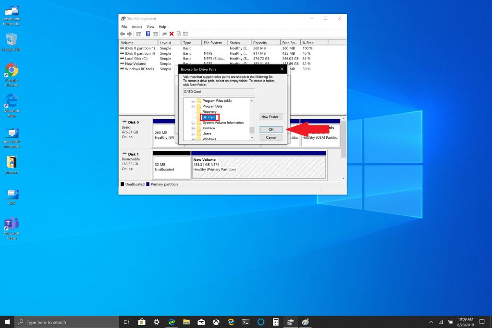Select the Recovery folder in tree
492x328 pixels.
tap(209, 112)
